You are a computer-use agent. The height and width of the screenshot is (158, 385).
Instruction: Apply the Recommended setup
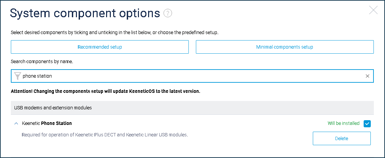tap(100, 47)
